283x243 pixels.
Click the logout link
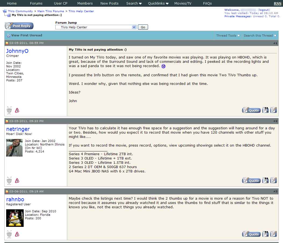click(x=264, y=10)
